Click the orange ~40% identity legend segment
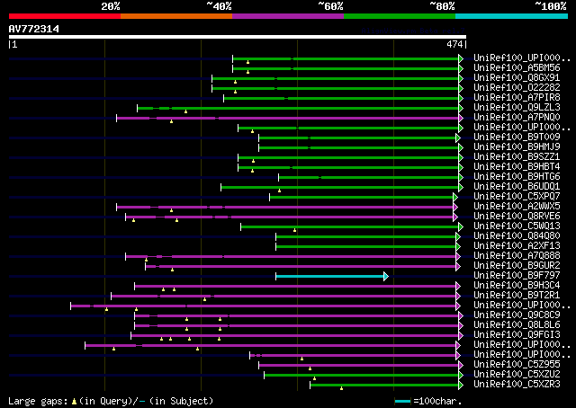The height and width of the screenshot is (408, 576). pos(176,16)
